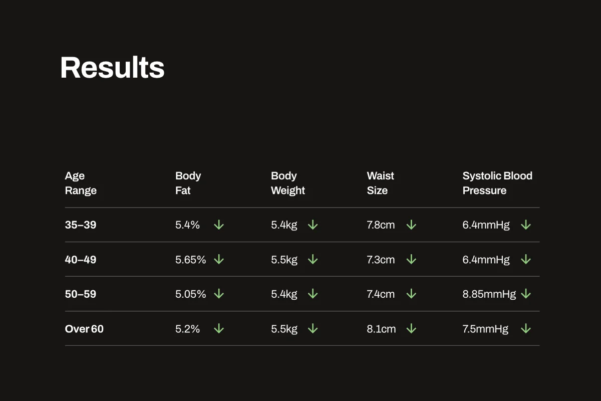Click arrow beside 7.5mmHg reading
This screenshot has height=401, width=601.
(x=525, y=329)
